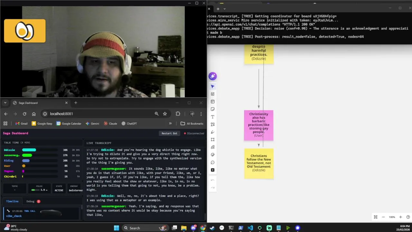Click the Chirobri talk time row
The image size is (412, 232).
[x=42, y=177]
